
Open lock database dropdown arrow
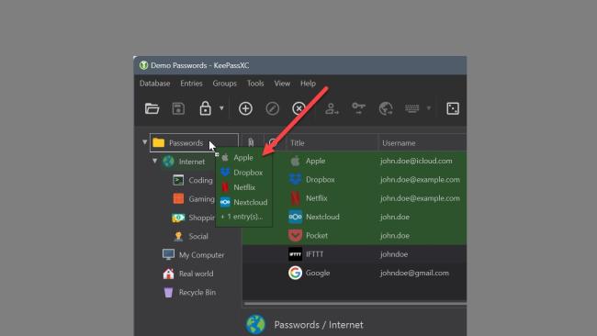(221, 108)
